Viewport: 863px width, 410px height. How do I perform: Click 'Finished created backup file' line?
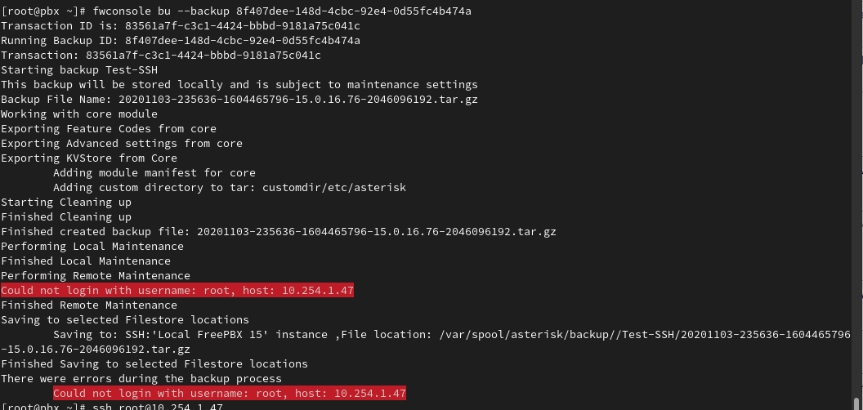tap(278, 231)
